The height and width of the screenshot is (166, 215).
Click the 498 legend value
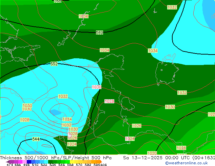[x=26, y=165]
